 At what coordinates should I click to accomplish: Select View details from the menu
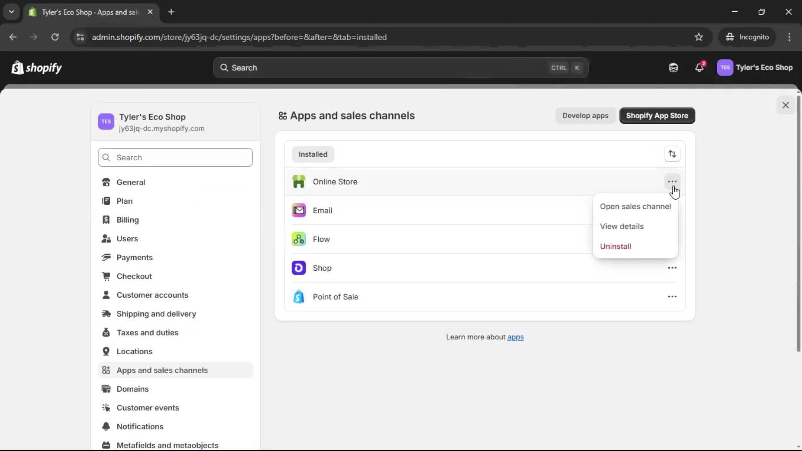[x=622, y=226]
